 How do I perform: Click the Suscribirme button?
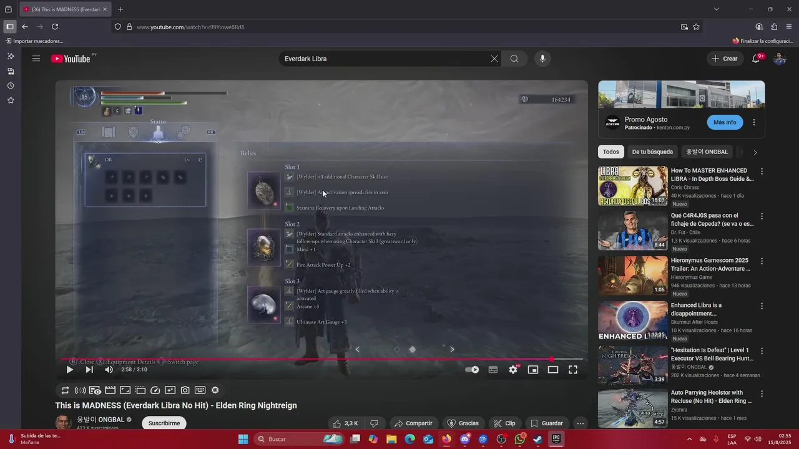(164, 423)
